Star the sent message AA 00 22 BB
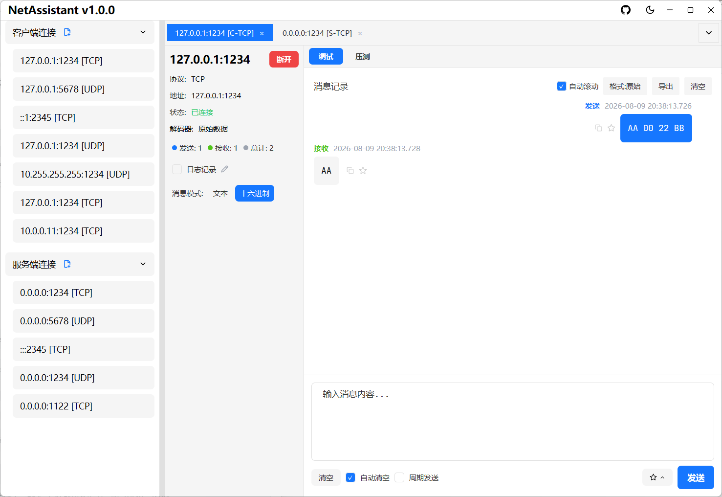722x497 pixels. (611, 128)
